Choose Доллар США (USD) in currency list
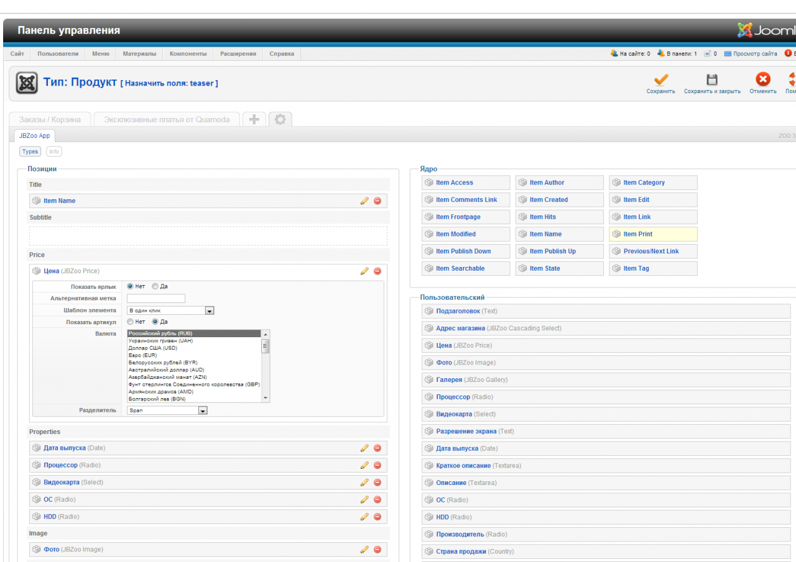 point(153,348)
